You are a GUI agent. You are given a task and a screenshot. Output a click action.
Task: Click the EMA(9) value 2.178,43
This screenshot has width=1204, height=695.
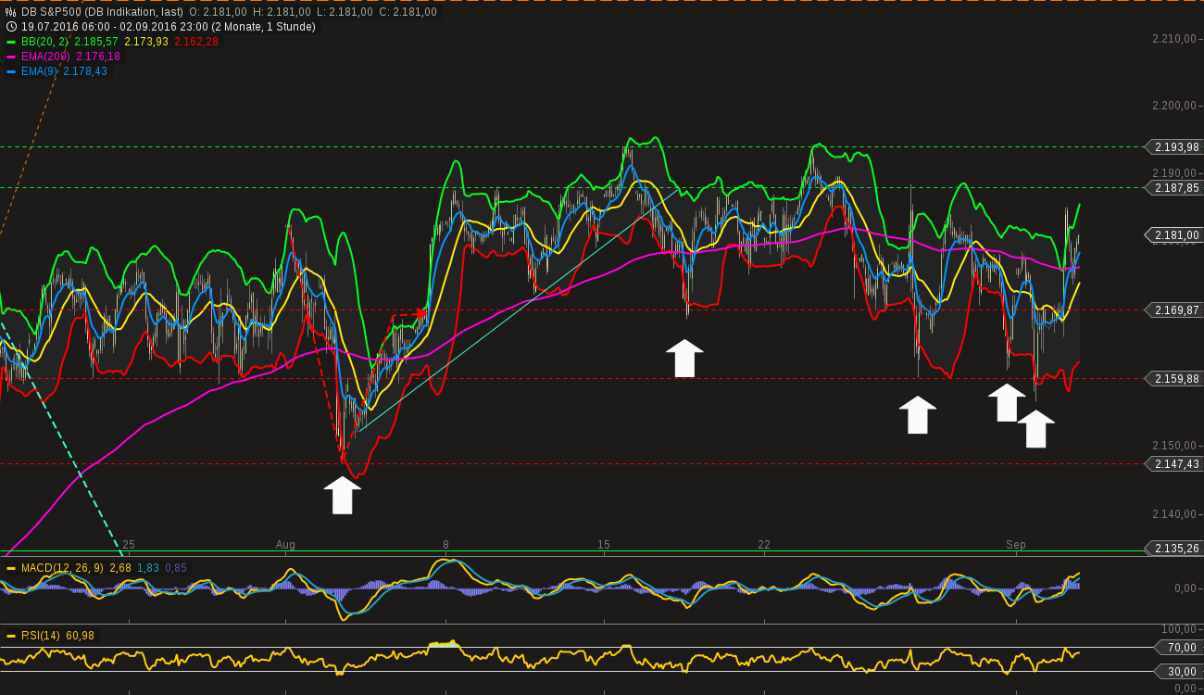tap(85, 71)
